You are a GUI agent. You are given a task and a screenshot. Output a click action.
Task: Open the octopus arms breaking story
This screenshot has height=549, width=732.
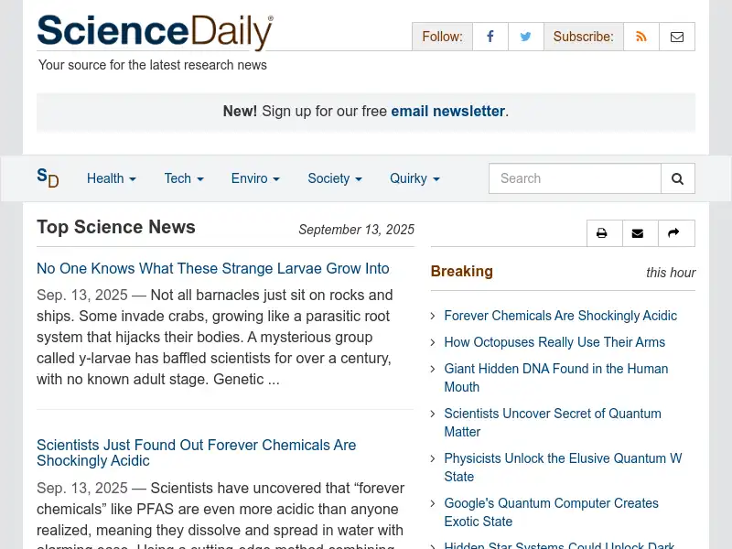[554, 341]
